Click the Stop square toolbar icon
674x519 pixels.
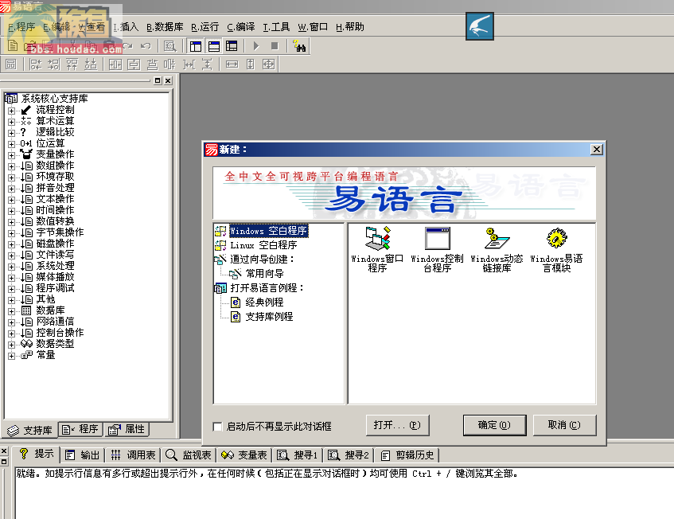coord(275,46)
